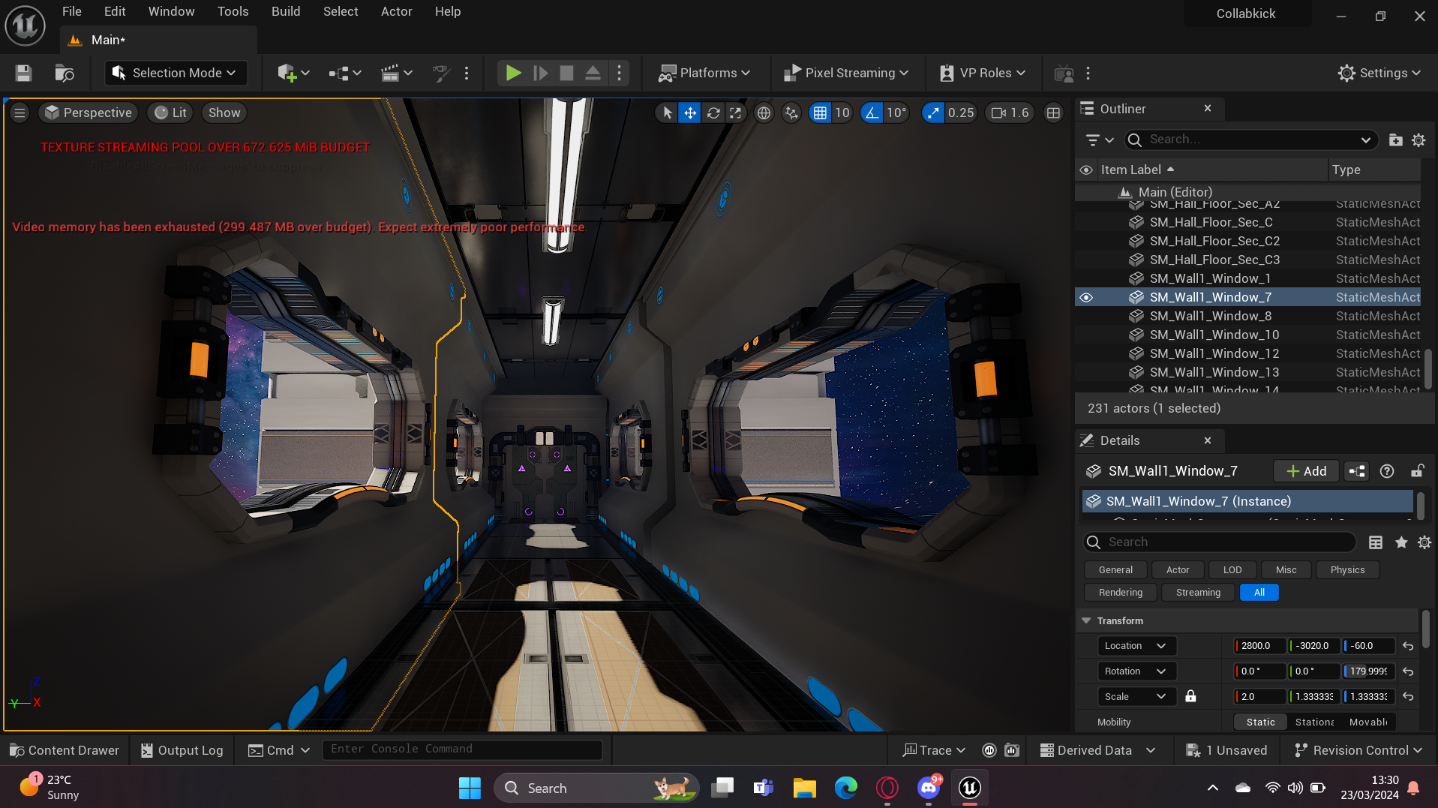1438x808 pixels.
Task: Open the Blueprints toolbar menu icon
Action: tap(345, 73)
